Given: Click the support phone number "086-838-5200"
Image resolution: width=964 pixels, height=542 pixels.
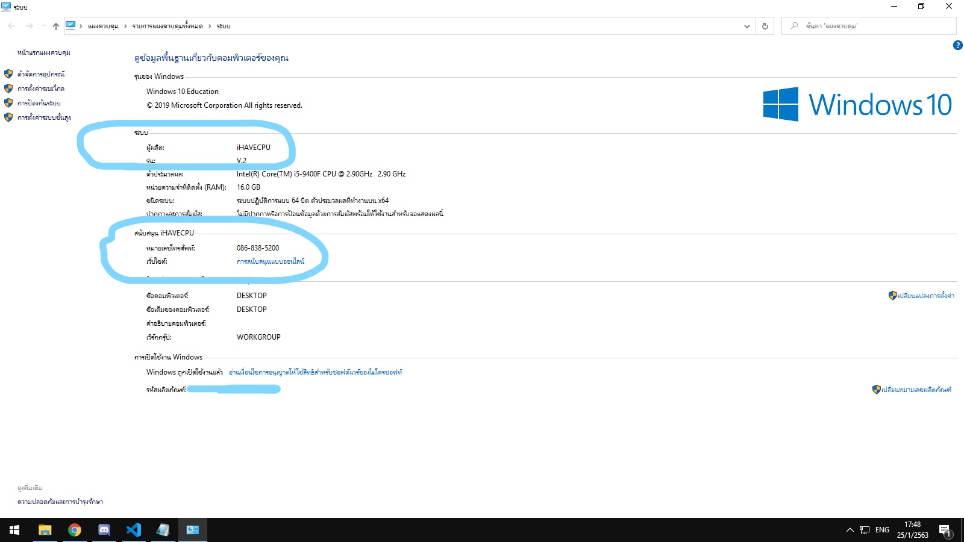Looking at the screenshot, I should coord(258,248).
